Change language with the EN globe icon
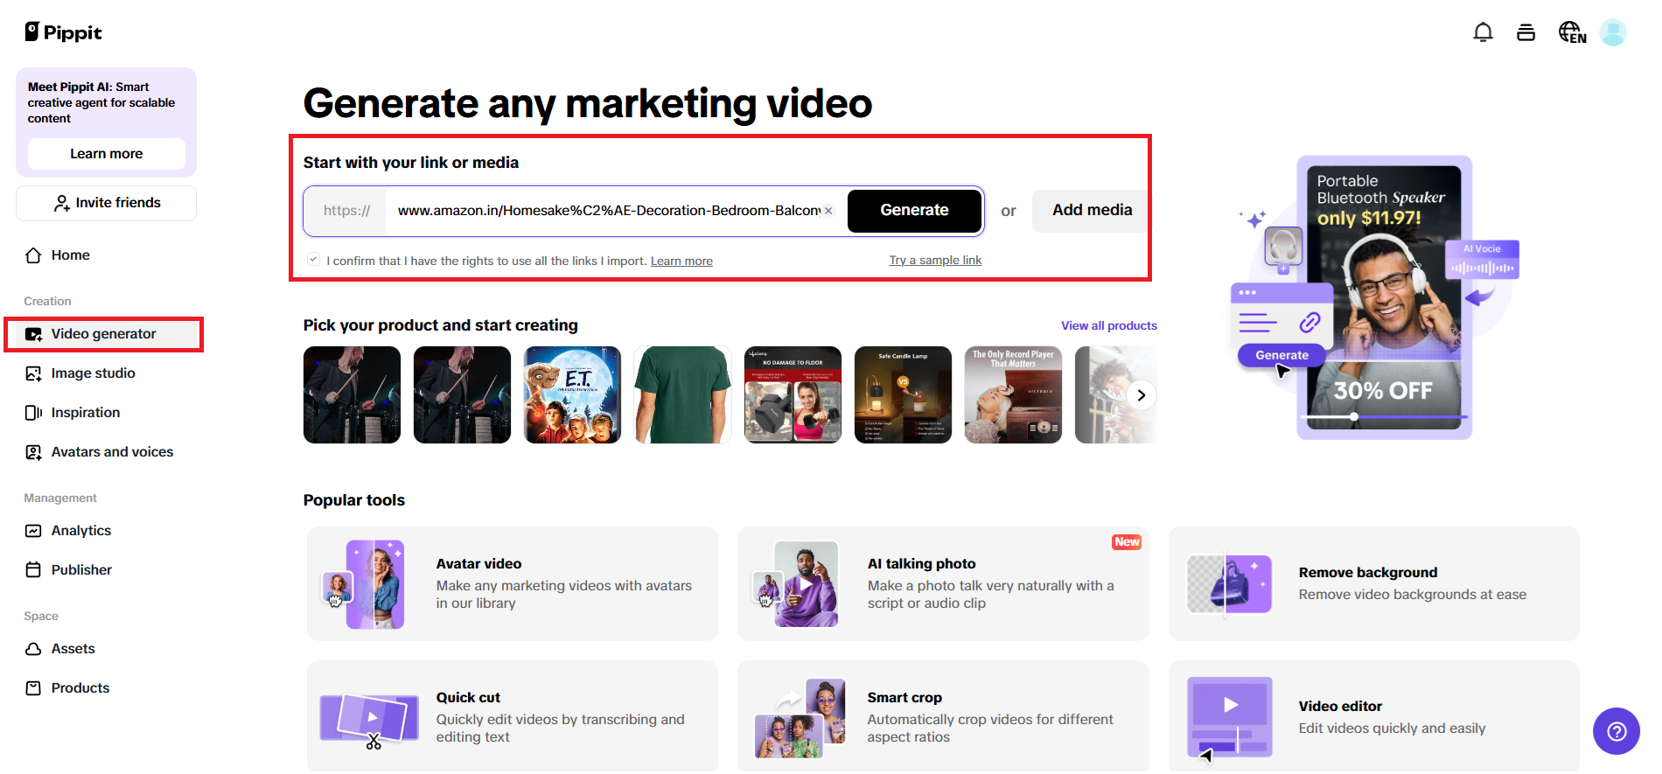 coord(1572,32)
